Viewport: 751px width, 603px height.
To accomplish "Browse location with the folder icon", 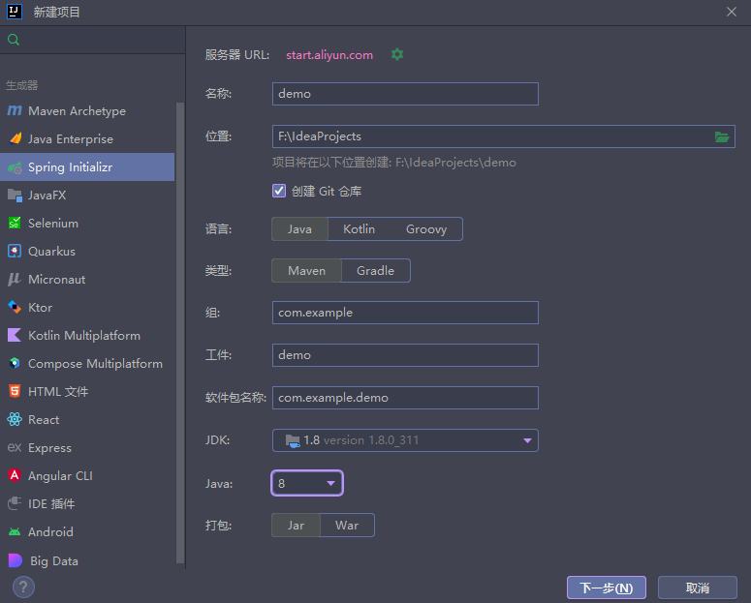I will tap(722, 136).
